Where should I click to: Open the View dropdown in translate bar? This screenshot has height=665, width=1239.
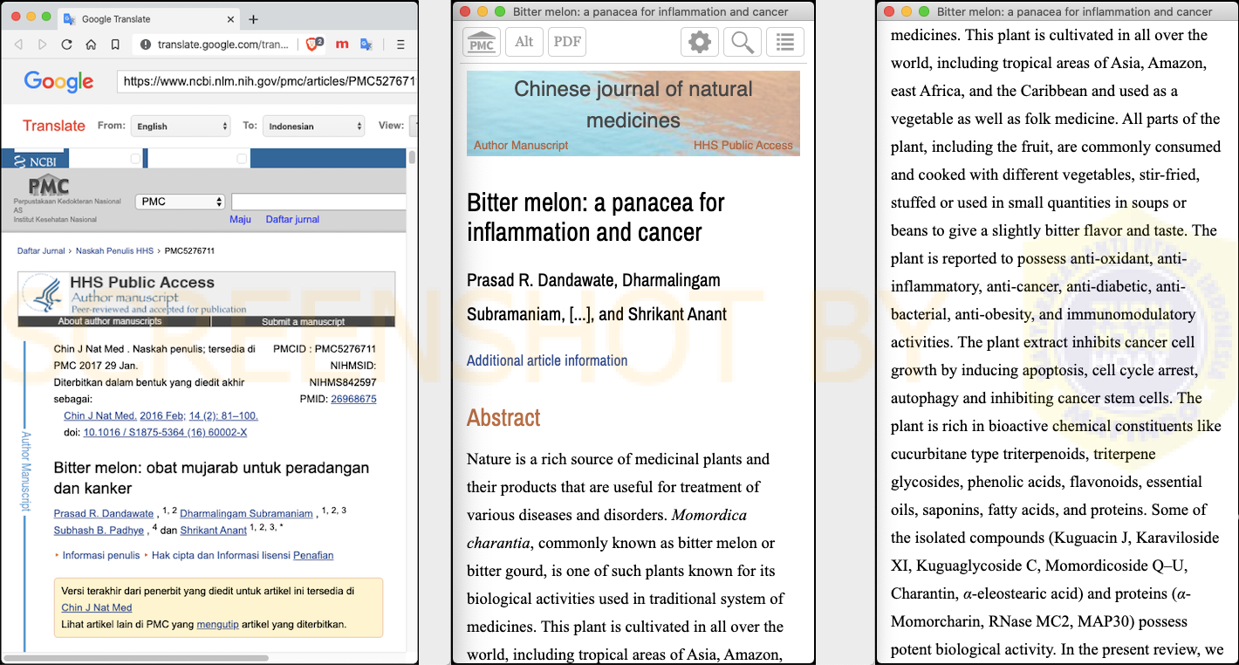414,126
